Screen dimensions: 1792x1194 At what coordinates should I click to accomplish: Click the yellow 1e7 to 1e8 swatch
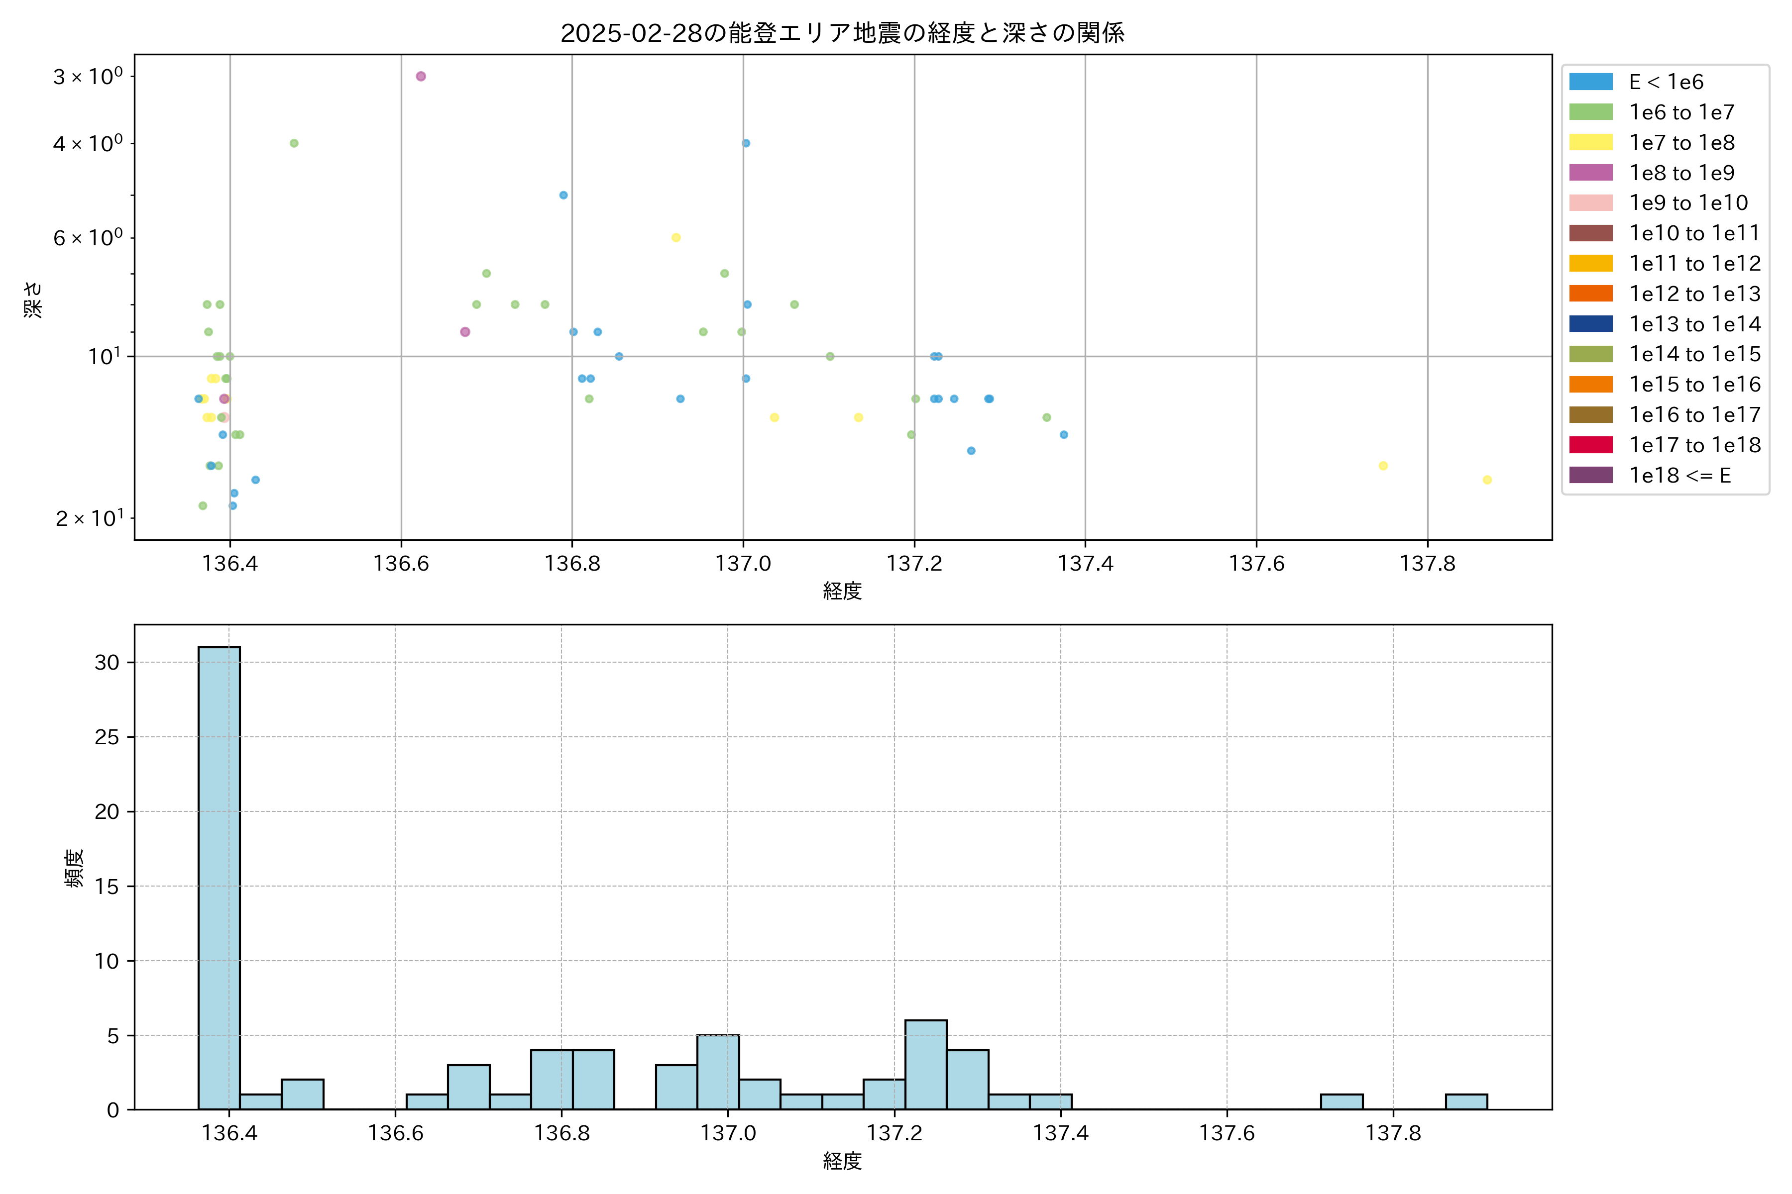[x=1590, y=142]
